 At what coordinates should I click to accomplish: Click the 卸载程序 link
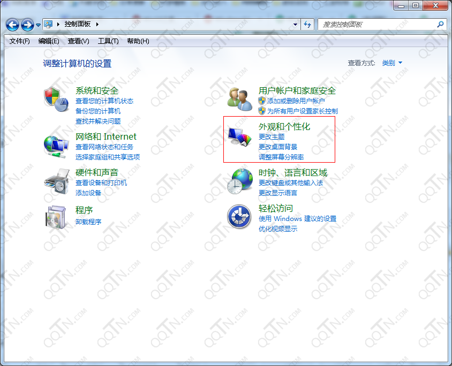click(x=88, y=222)
